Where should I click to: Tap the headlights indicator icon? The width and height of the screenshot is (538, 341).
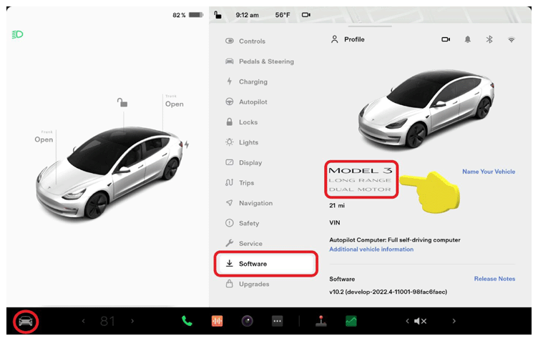17,34
